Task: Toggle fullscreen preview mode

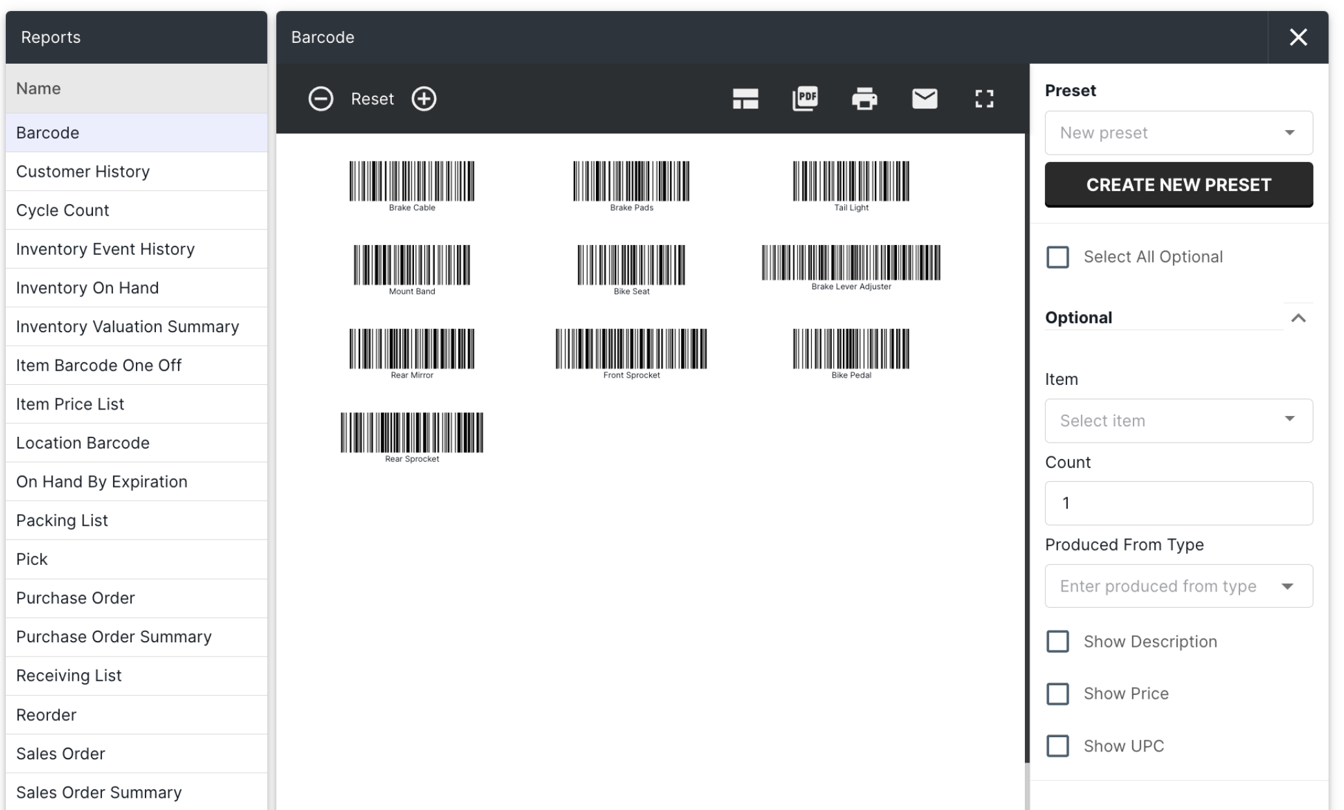Action: point(984,99)
